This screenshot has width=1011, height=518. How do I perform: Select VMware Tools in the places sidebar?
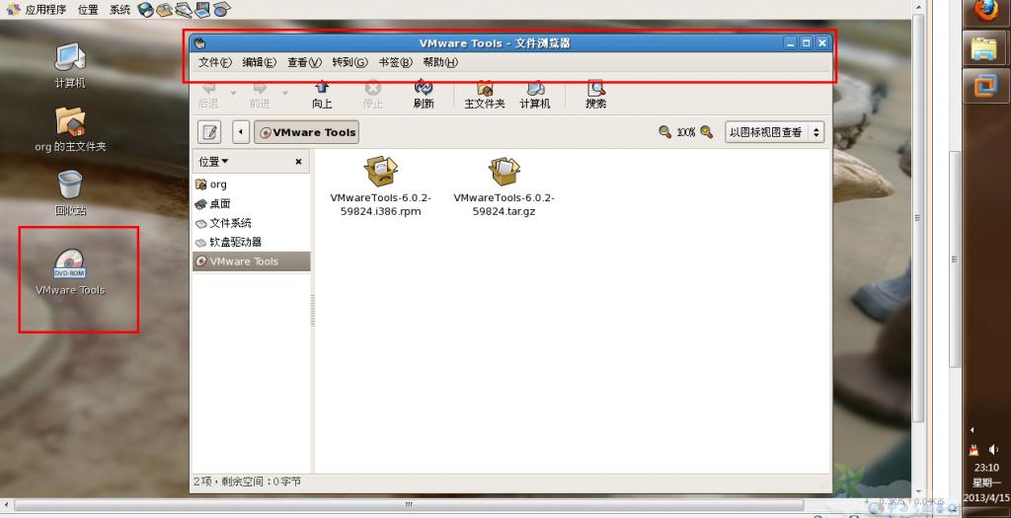point(252,261)
